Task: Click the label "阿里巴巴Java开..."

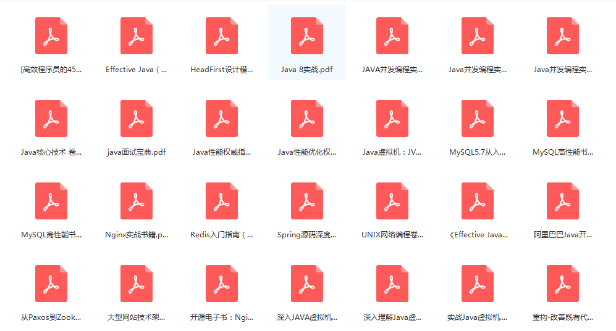Action: click(x=563, y=235)
